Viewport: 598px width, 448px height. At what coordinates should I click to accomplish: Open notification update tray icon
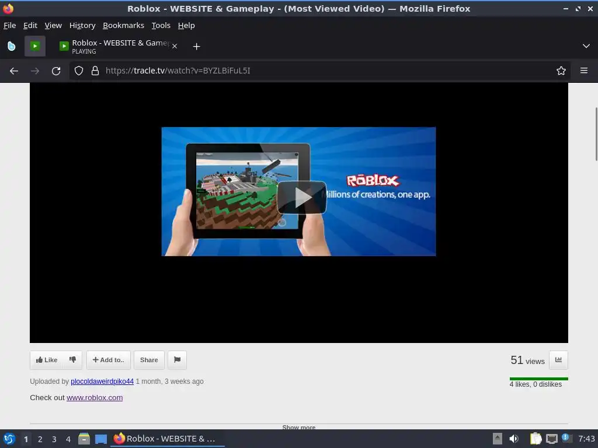click(x=566, y=438)
